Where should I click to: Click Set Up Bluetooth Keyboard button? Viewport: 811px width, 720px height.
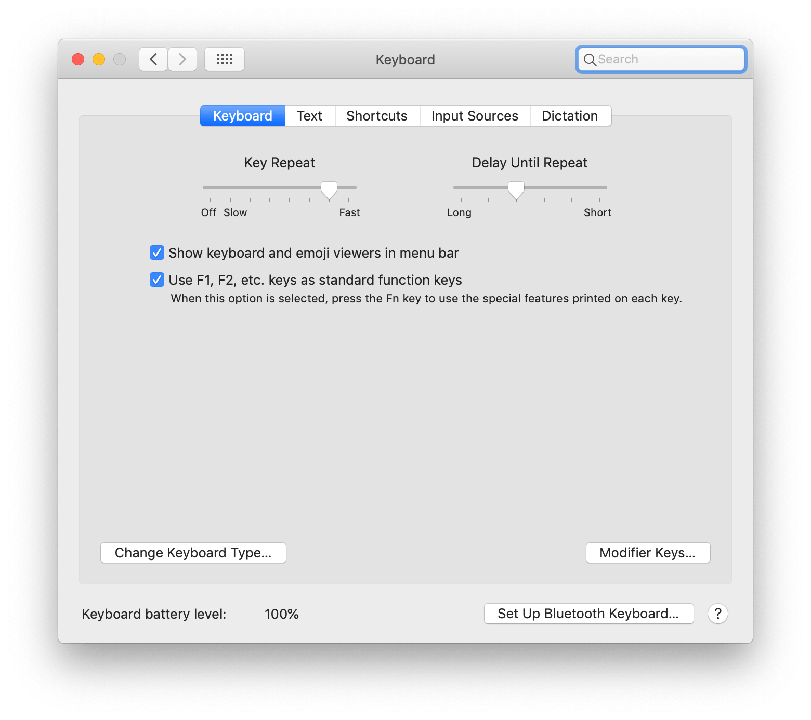coord(588,614)
